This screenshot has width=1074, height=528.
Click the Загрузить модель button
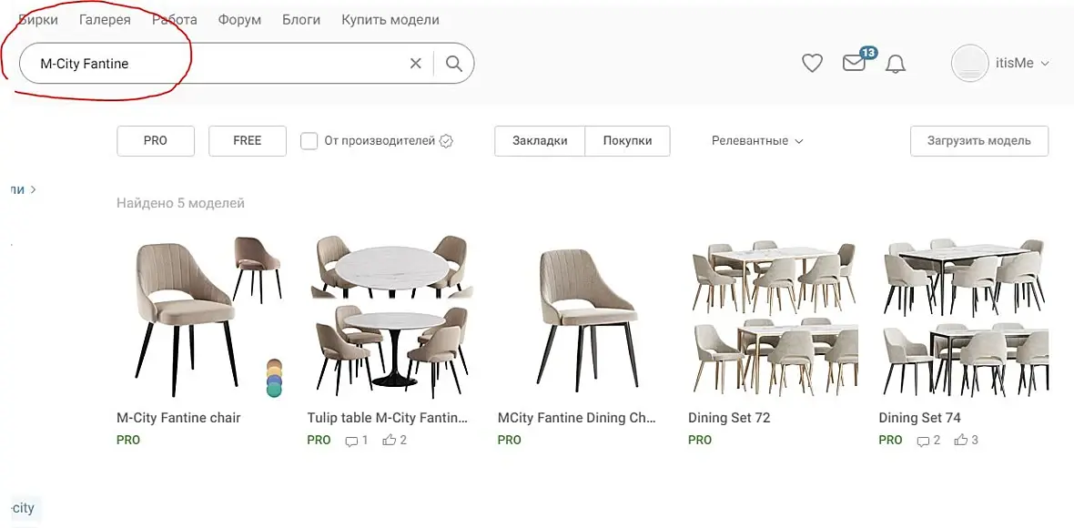pyautogui.click(x=978, y=141)
